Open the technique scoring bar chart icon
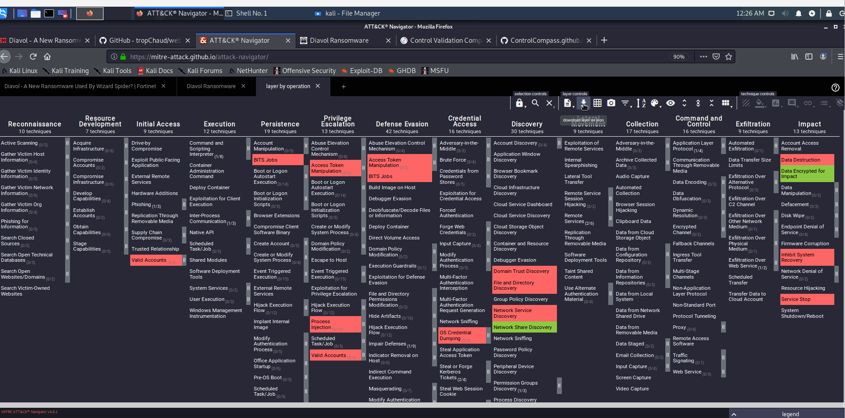 (776, 103)
